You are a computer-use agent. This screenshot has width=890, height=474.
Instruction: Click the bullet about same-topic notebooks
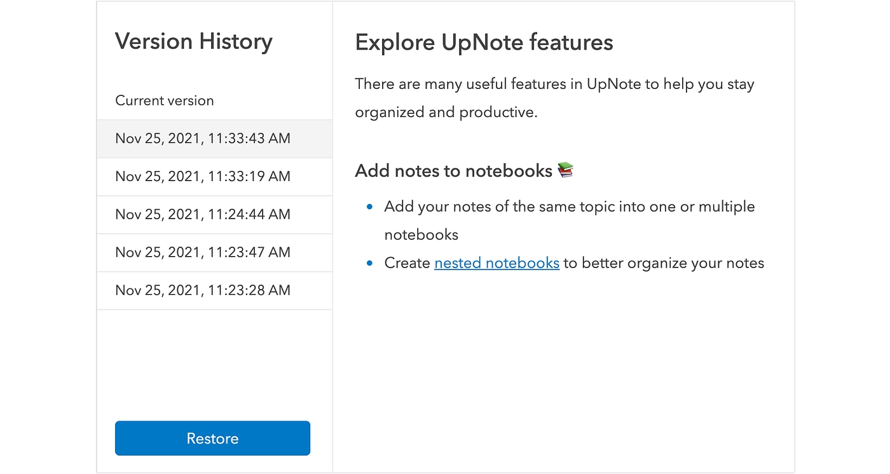[569, 220]
